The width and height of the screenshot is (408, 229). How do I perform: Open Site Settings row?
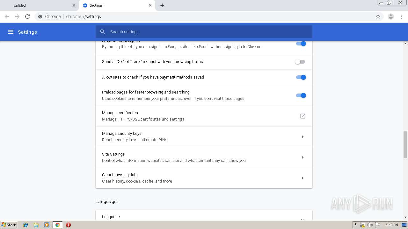coord(204,157)
